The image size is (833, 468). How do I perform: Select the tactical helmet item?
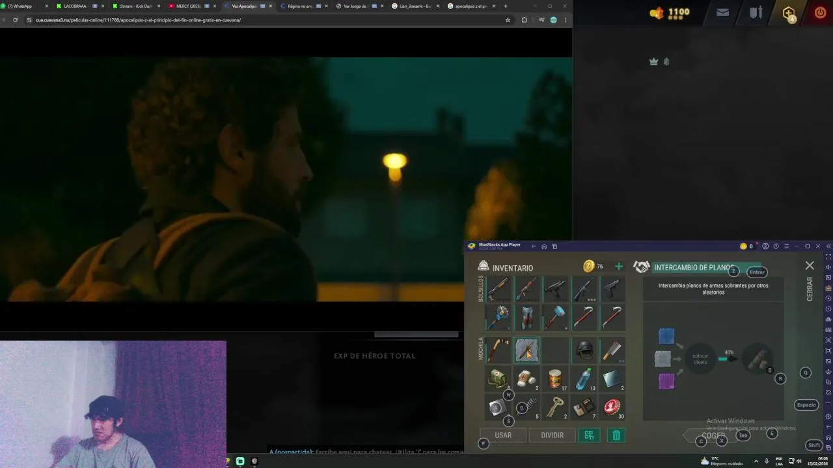584,350
